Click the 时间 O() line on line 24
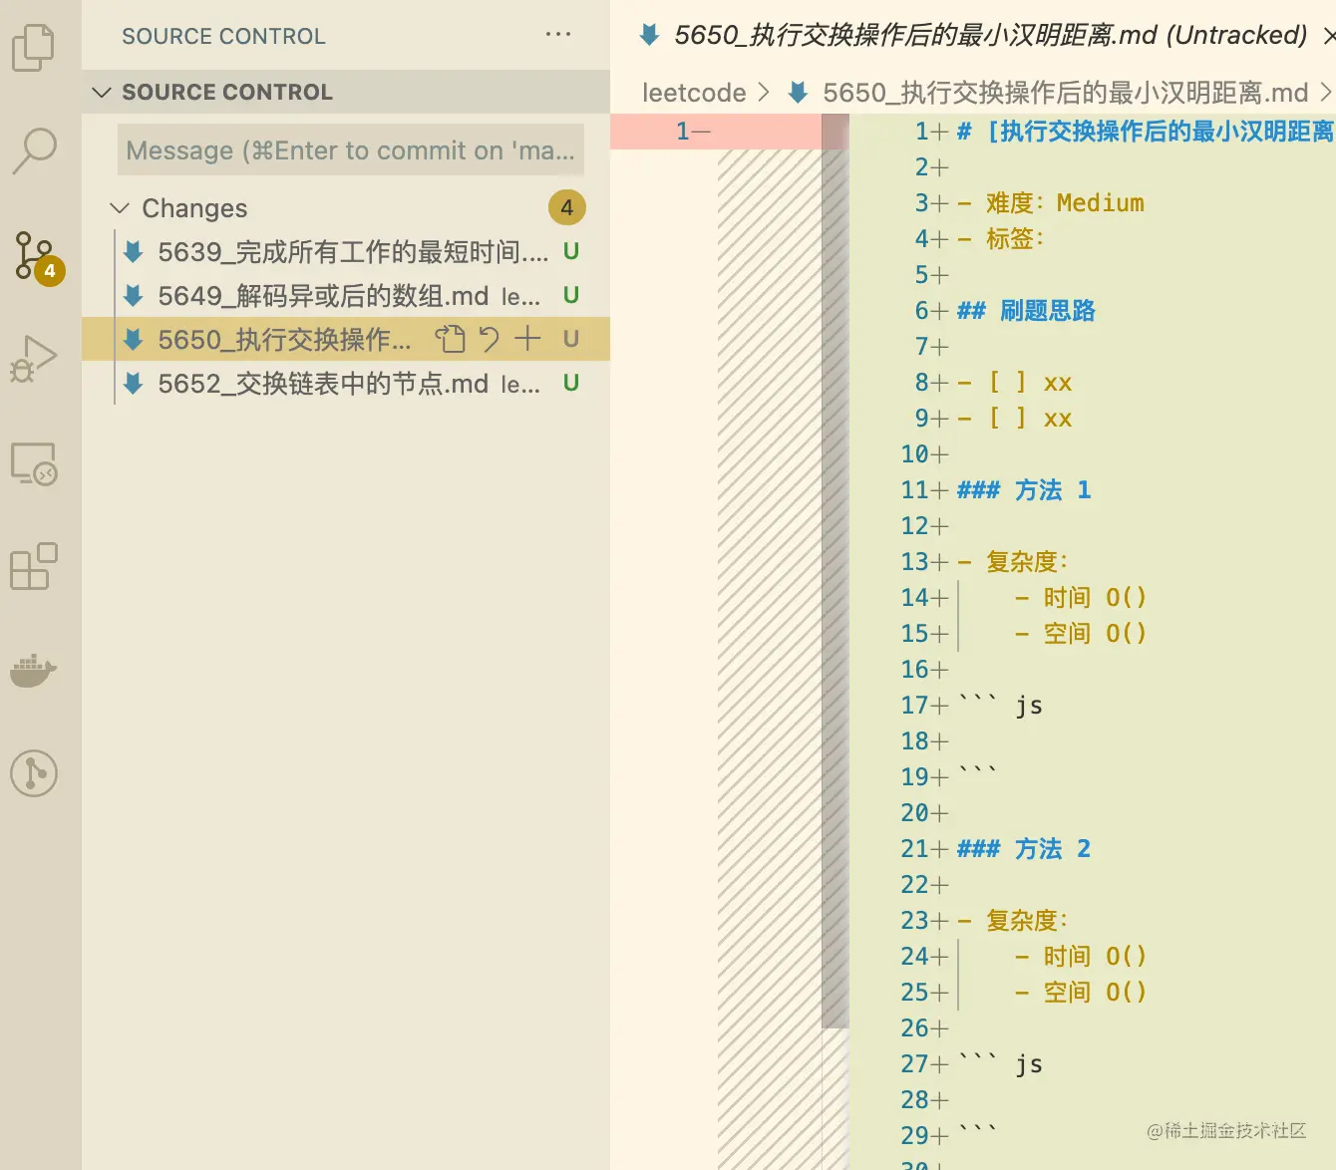This screenshot has width=1336, height=1170. (x=1081, y=957)
